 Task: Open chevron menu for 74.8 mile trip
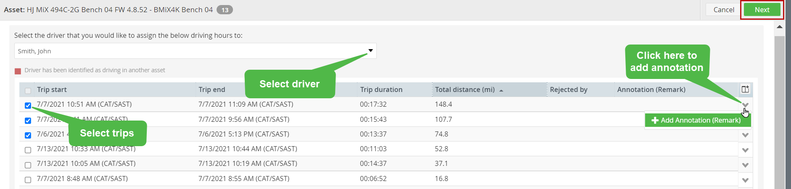[x=745, y=135]
